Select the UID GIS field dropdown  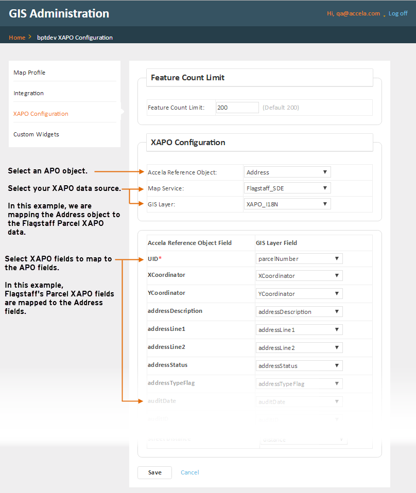pyautogui.click(x=299, y=259)
